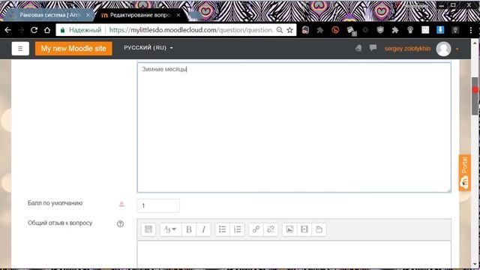
Task: Click the scrollbar up arrow
Action: pyautogui.click(x=475, y=43)
